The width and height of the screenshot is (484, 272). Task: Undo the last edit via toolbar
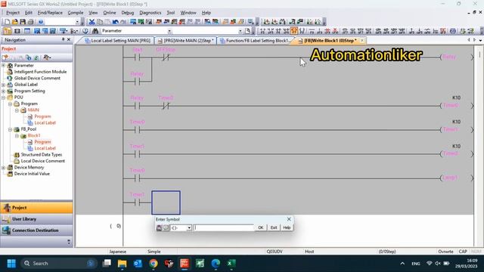pos(116,22)
